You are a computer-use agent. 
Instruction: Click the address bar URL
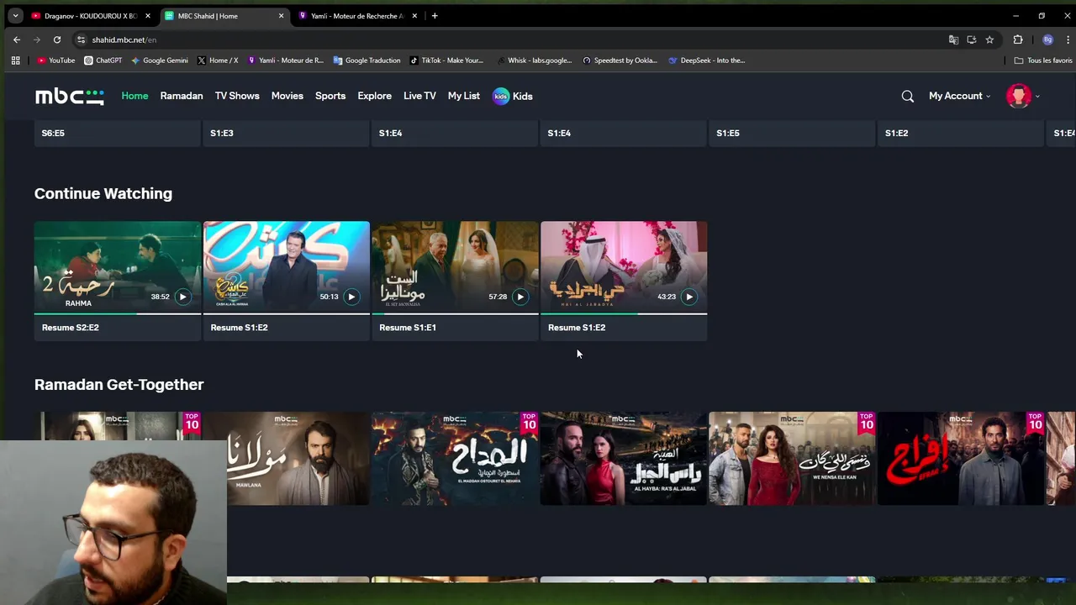[124, 39]
